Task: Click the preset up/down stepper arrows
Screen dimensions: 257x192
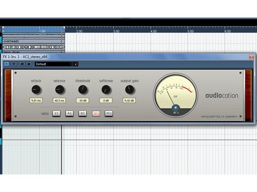Action: click(72, 64)
